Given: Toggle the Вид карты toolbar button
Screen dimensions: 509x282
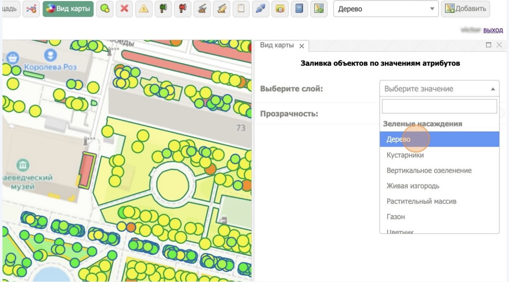Looking at the screenshot, I should 68,9.
